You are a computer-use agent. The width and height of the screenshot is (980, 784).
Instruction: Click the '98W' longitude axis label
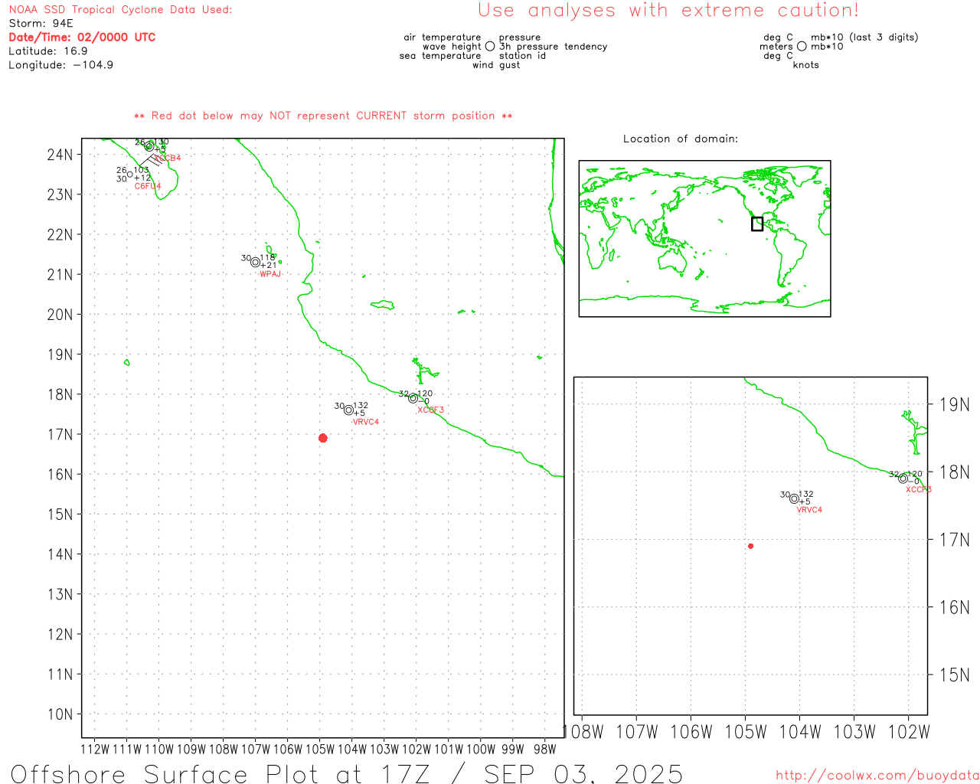tap(544, 749)
